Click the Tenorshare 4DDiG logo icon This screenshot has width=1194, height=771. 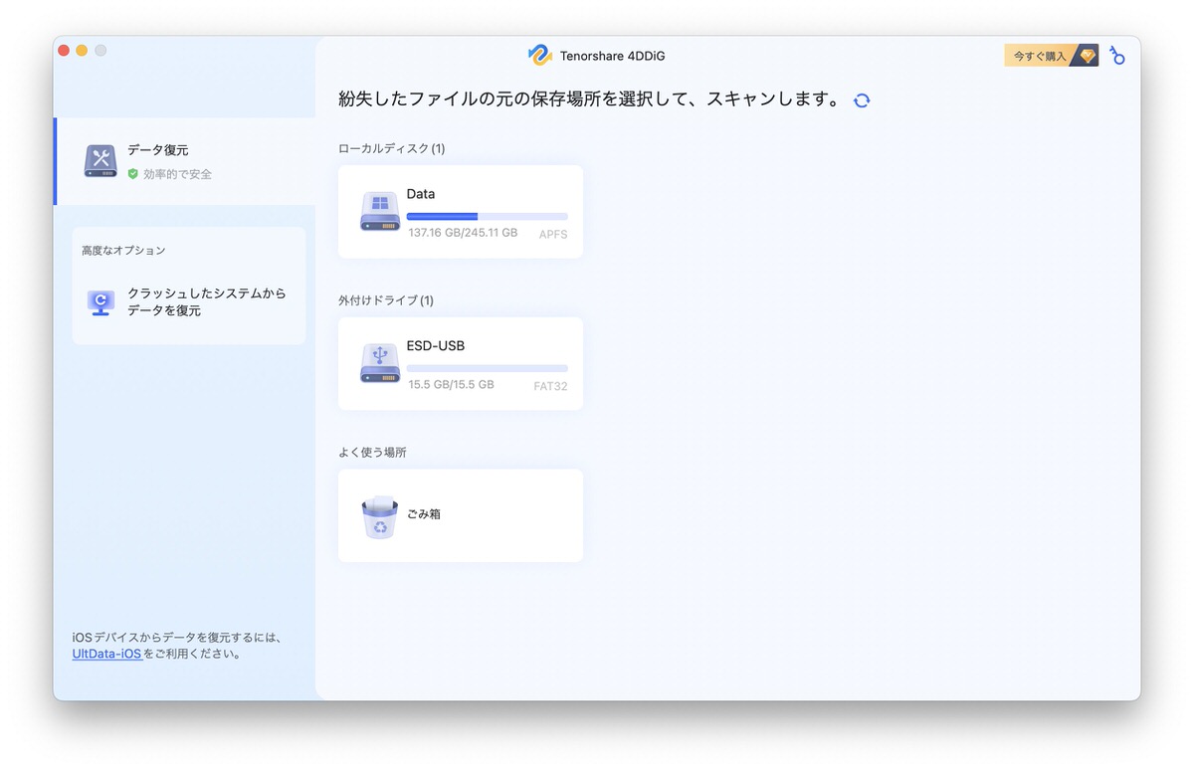[540, 56]
